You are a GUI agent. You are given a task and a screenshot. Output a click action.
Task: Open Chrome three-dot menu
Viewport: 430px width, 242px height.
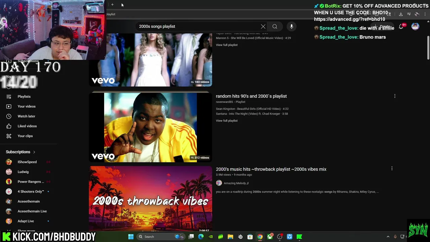pos(424,14)
